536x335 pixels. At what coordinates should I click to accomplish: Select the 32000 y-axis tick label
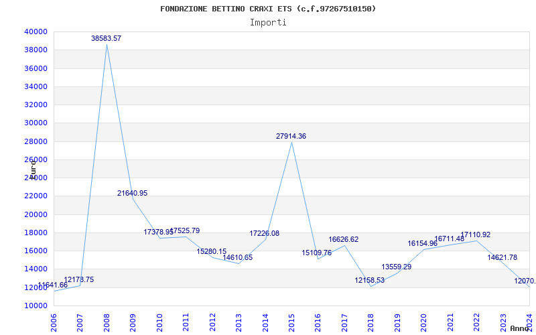36,105
